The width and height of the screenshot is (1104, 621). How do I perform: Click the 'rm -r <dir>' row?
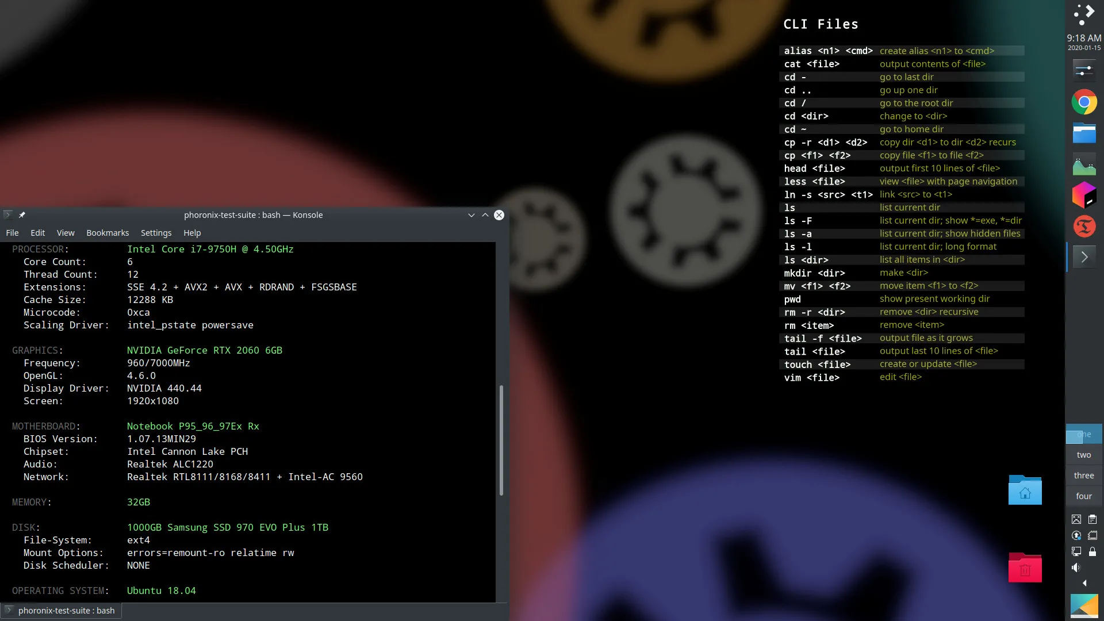pos(902,312)
